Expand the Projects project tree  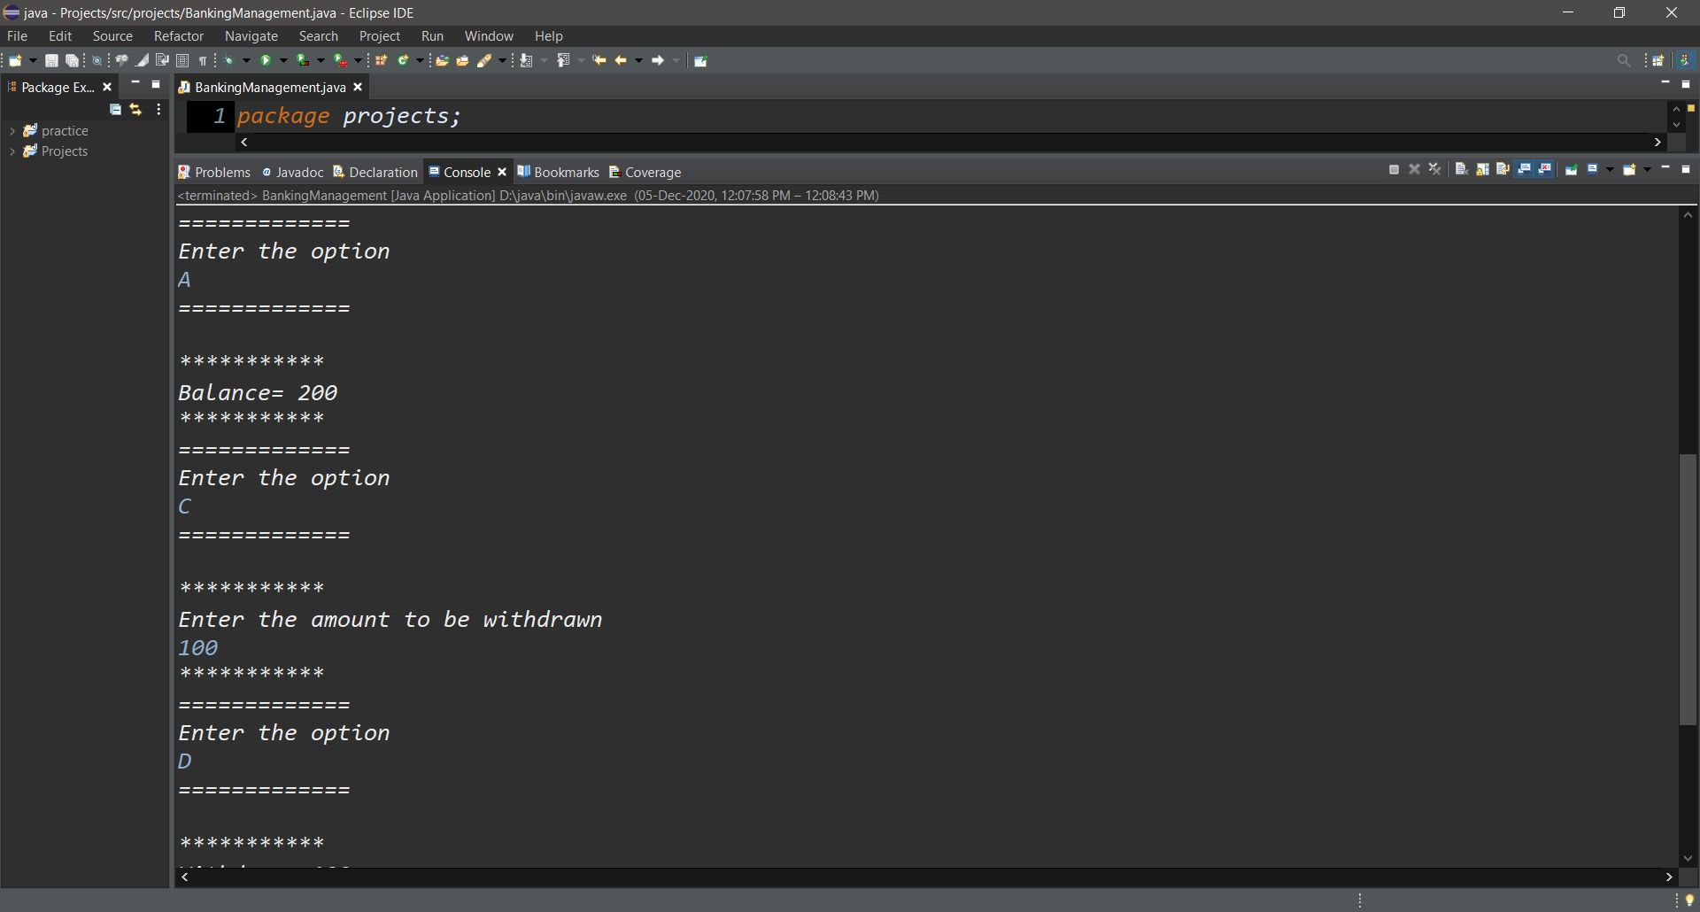(12, 151)
